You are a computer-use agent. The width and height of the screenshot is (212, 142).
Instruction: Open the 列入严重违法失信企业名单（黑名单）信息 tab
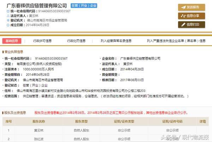point(176,41)
